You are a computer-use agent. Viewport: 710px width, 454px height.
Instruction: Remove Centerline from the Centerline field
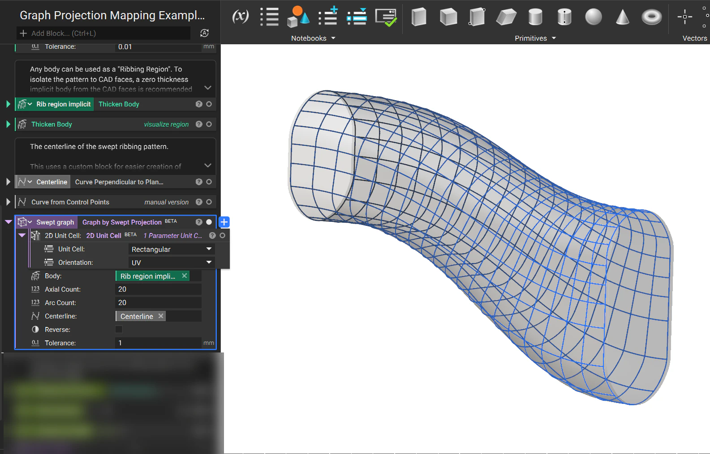tap(161, 316)
